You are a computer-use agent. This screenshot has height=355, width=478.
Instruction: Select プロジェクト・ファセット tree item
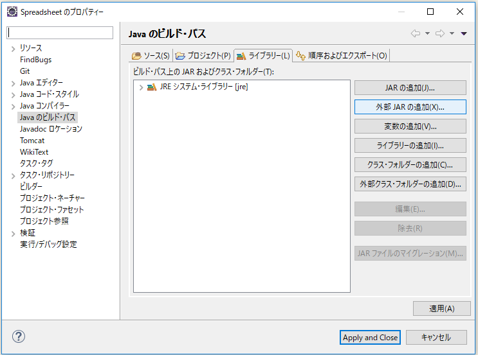tap(51, 209)
